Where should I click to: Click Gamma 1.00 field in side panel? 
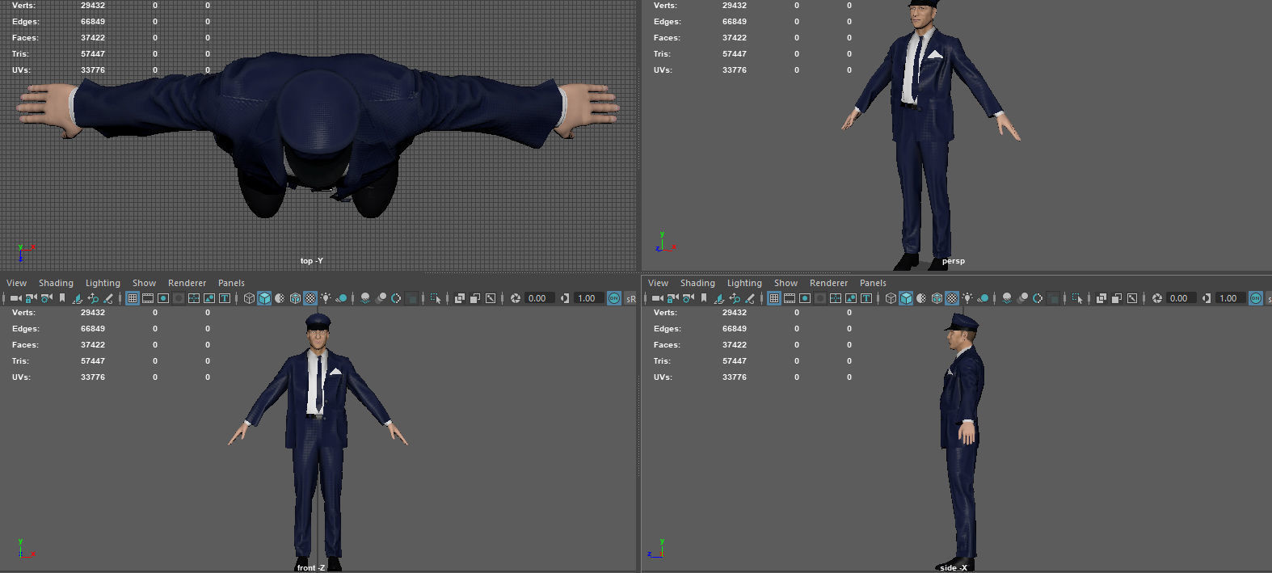click(x=1231, y=298)
